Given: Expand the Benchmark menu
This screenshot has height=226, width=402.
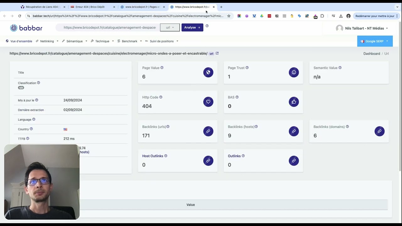Looking at the screenshot, I should tap(130, 41).
